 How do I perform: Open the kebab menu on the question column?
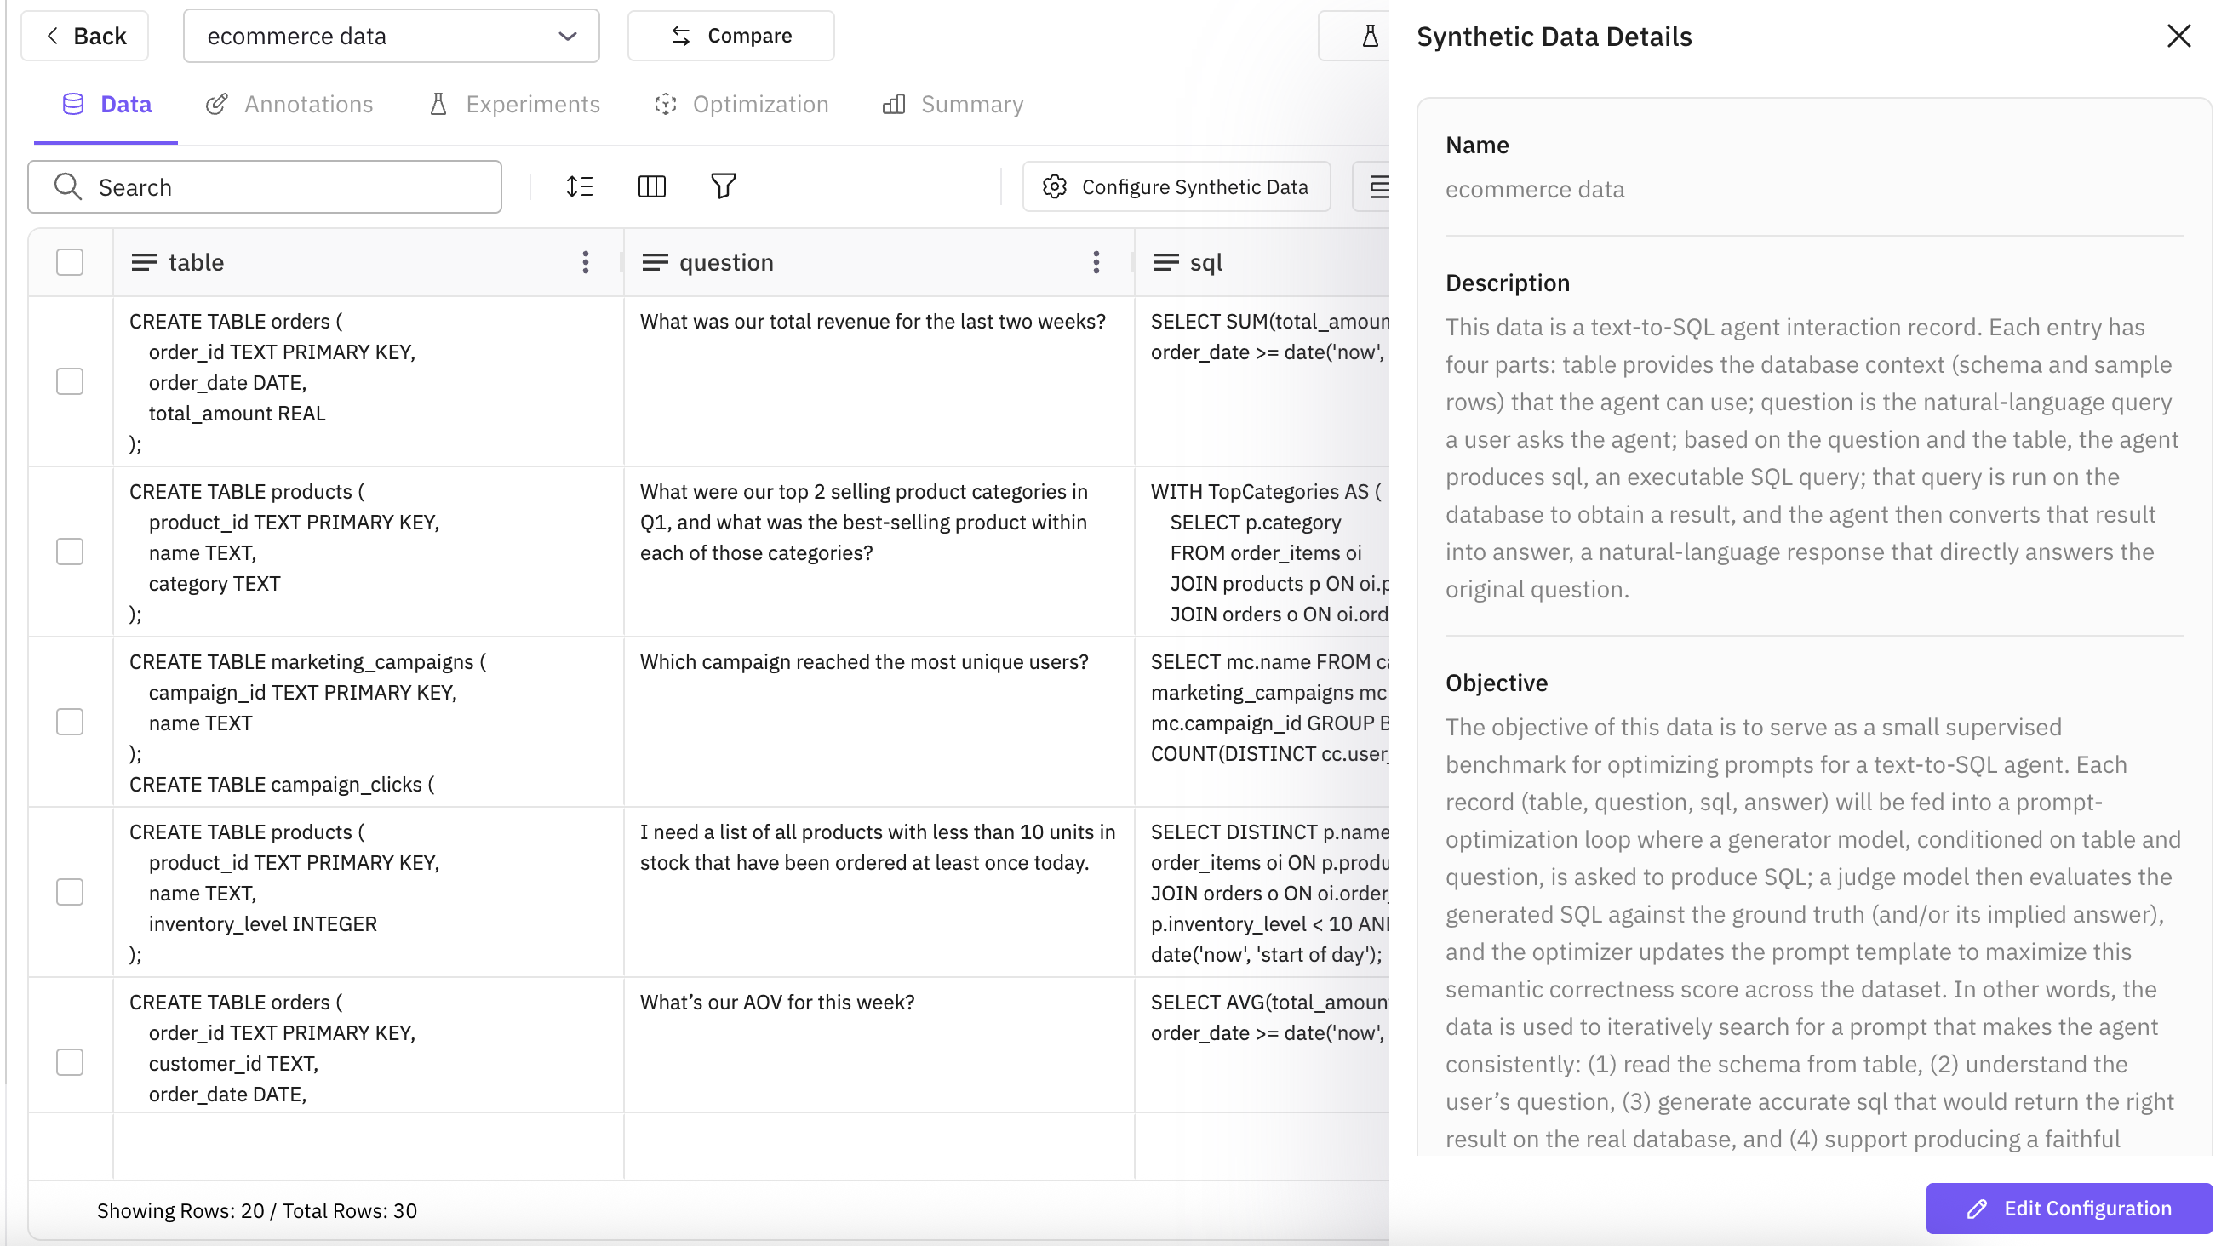click(x=1096, y=262)
